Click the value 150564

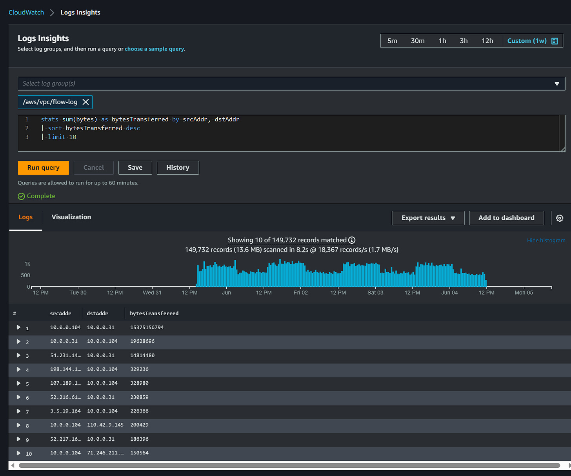[139, 453]
